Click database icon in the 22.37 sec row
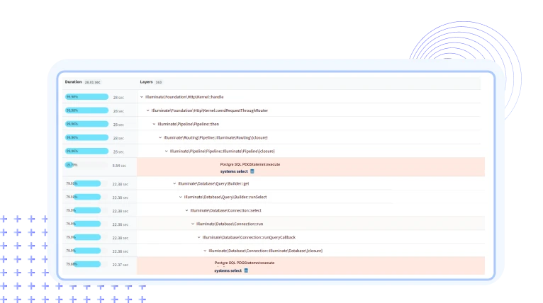The width and height of the screenshot is (543, 303). 246,270
